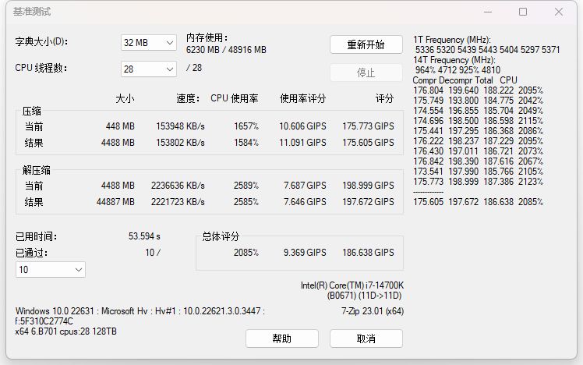Open the passes count dropdown showing 10
Viewport: 583px width, 365px height.
click(51, 269)
